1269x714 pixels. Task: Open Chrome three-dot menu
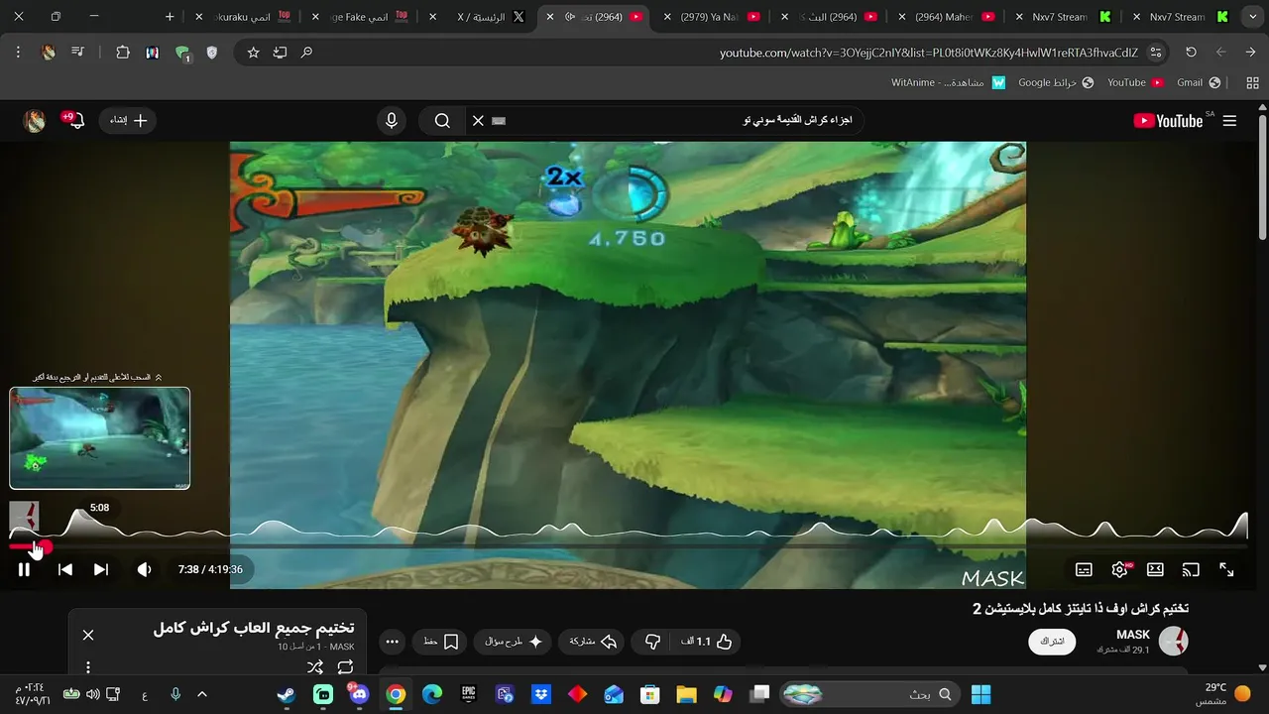coord(18,52)
